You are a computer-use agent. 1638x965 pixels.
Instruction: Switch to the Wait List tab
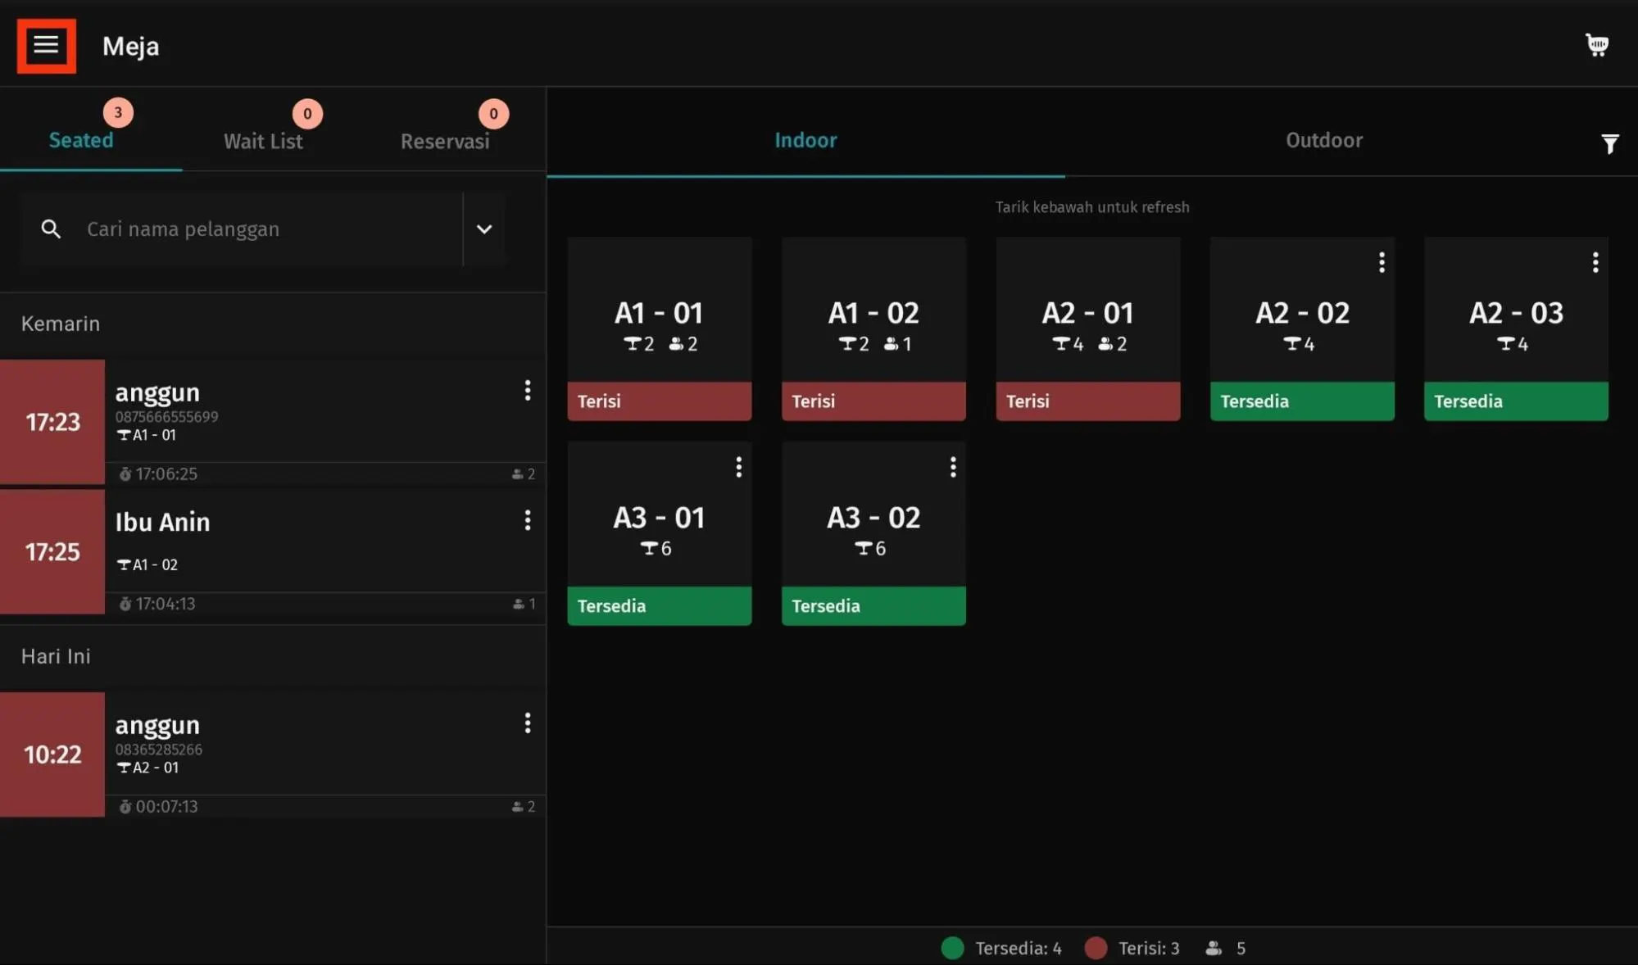pos(263,141)
